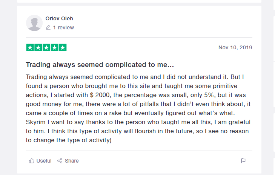The width and height of the screenshot is (275, 175).
Task: Click the Nov 10, 2019 review date
Action: (235, 48)
